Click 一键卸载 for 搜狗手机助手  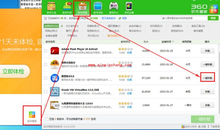coord(207,64)
